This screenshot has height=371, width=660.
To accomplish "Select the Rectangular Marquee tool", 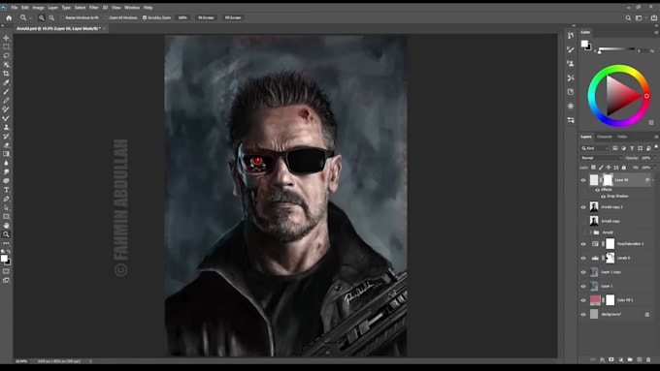I will point(6,46).
